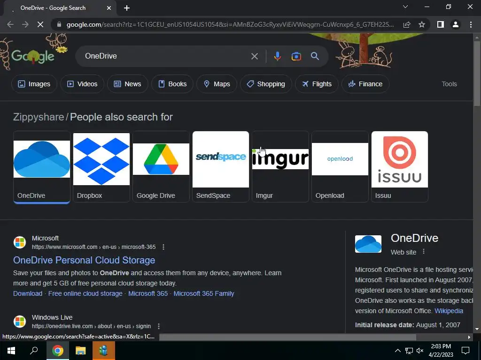This screenshot has width=481, height=360.
Task: Open File Explorer from the taskbar
Action: 81,351
